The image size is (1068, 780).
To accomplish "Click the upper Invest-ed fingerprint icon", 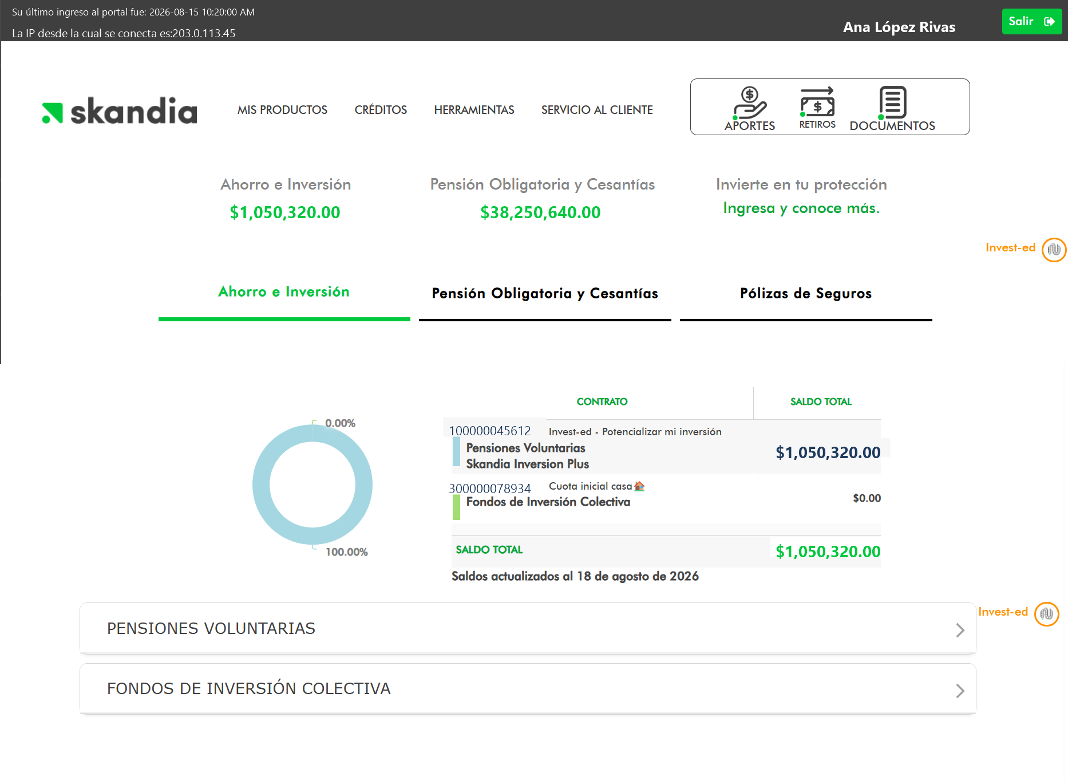I will 1054,250.
